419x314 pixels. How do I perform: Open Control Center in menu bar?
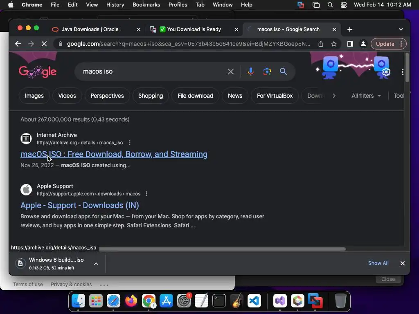click(x=344, y=5)
